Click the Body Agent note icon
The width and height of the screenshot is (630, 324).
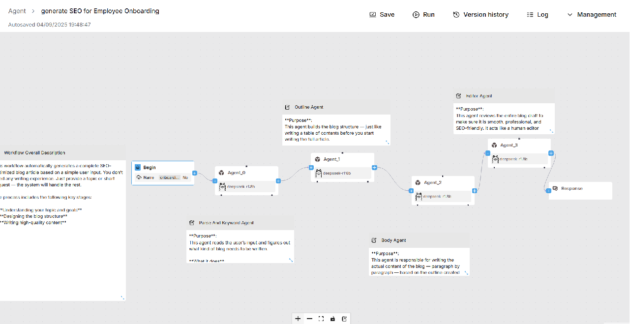point(374,240)
